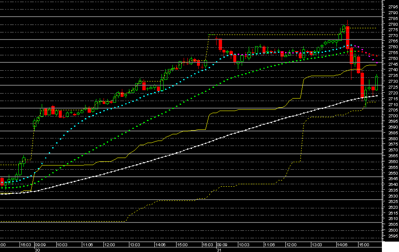
Task: Click the 2715 price axis label
Action: tap(393, 99)
